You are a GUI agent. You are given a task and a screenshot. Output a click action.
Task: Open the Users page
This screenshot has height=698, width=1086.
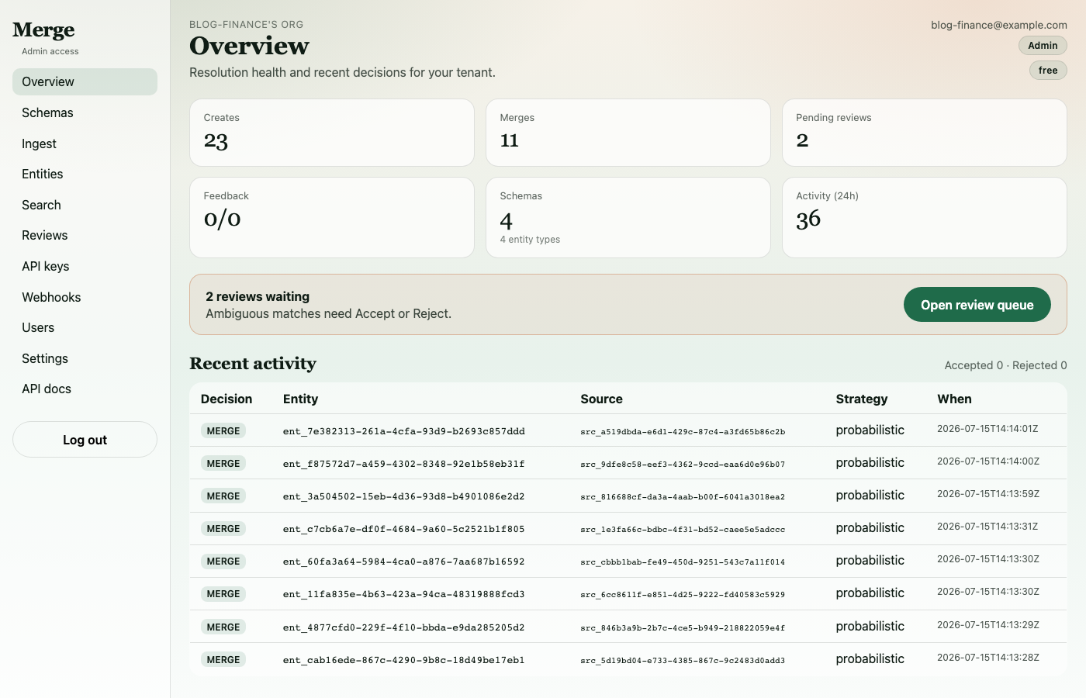click(x=85, y=327)
